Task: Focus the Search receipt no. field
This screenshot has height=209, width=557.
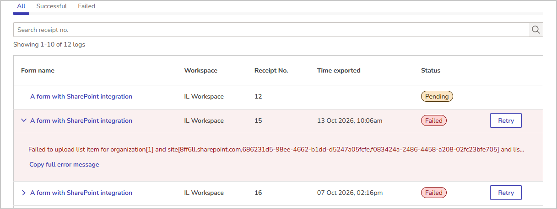Action: coord(271,30)
